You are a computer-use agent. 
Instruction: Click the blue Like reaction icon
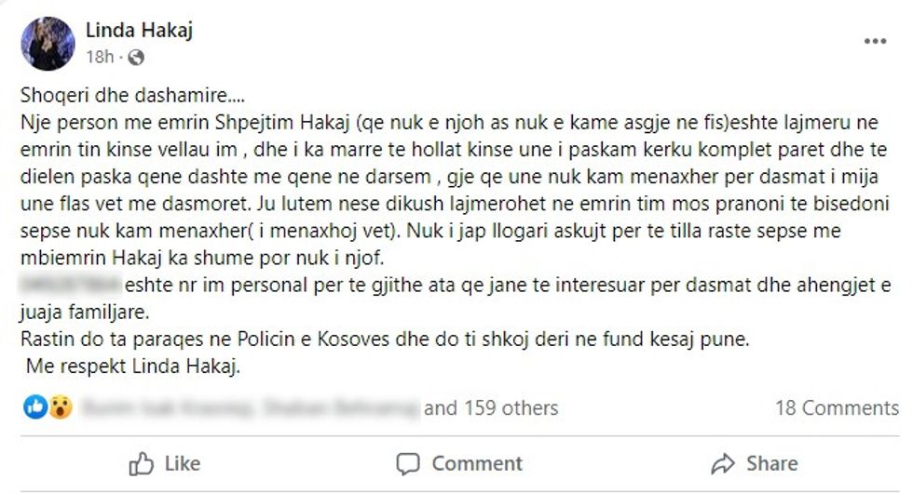[x=35, y=407]
